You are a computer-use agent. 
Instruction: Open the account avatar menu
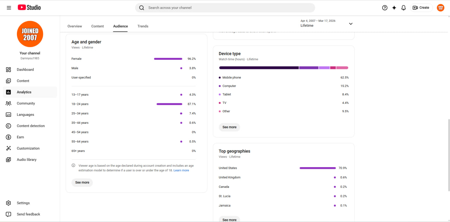(441, 8)
